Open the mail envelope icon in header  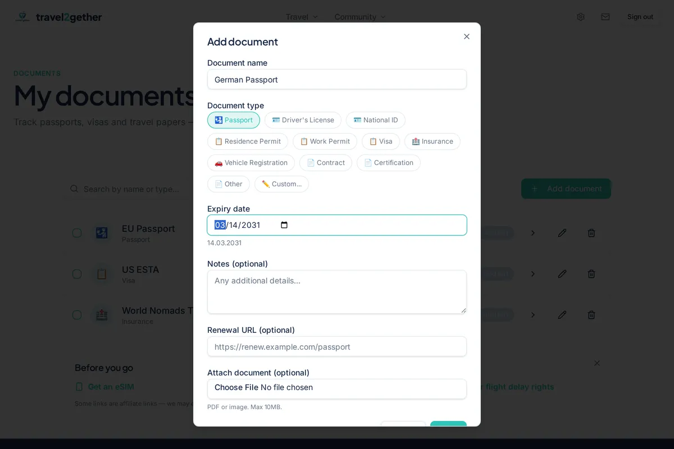605,17
